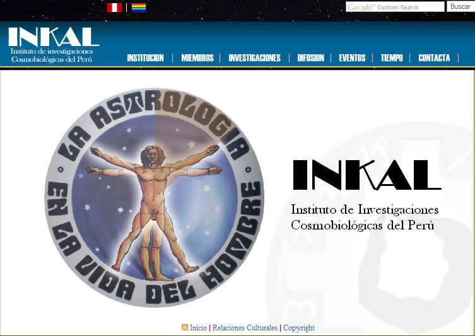Go to the DIFUSION section

(310, 58)
